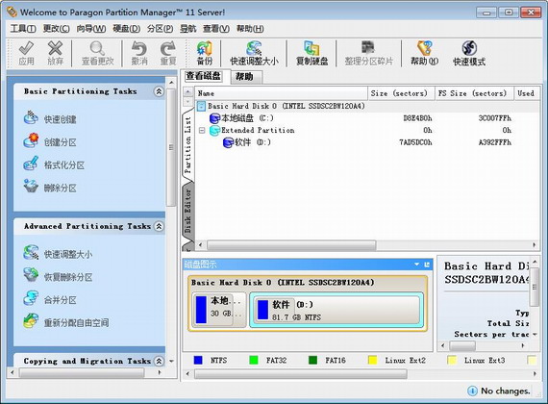Open the 帮助(H) menu in menu bar
The width and height of the screenshot is (548, 404).
click(x=250, y=29)
